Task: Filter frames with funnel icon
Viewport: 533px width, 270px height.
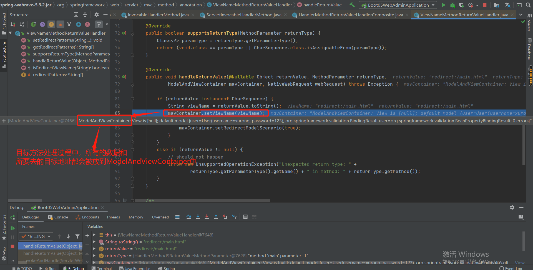Action: (77, 236)
